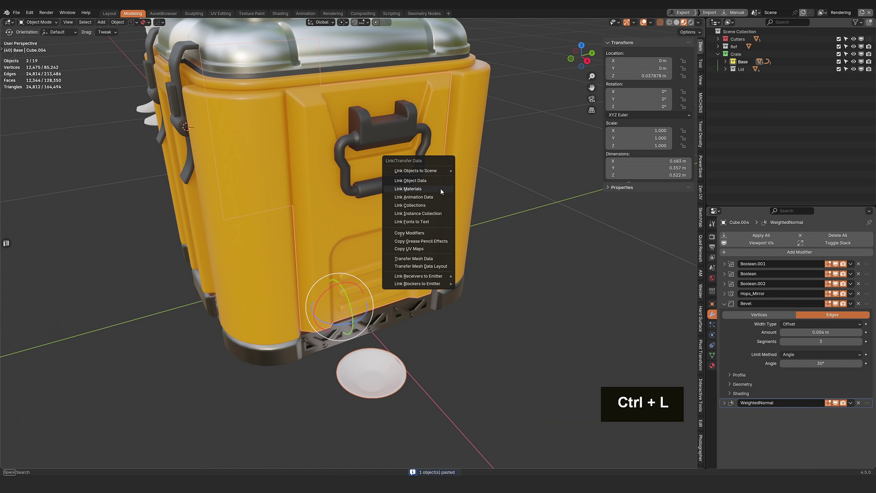Image resolution: width=876 pixels, height=493 pixels.
Task: Open the Object Constraints properties tab
Action: point(712,345)
